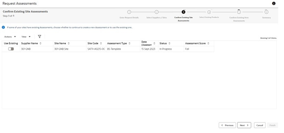Go to step 5 Confirm Existing Item Assessments
Viewport: 284px width, 133px height.
pyautogui.click(x=239, y=12)
